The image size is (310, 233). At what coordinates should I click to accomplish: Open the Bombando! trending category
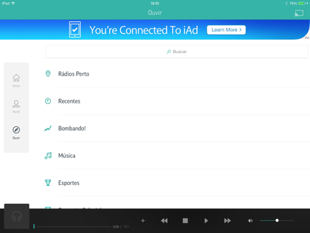point(176,128)
